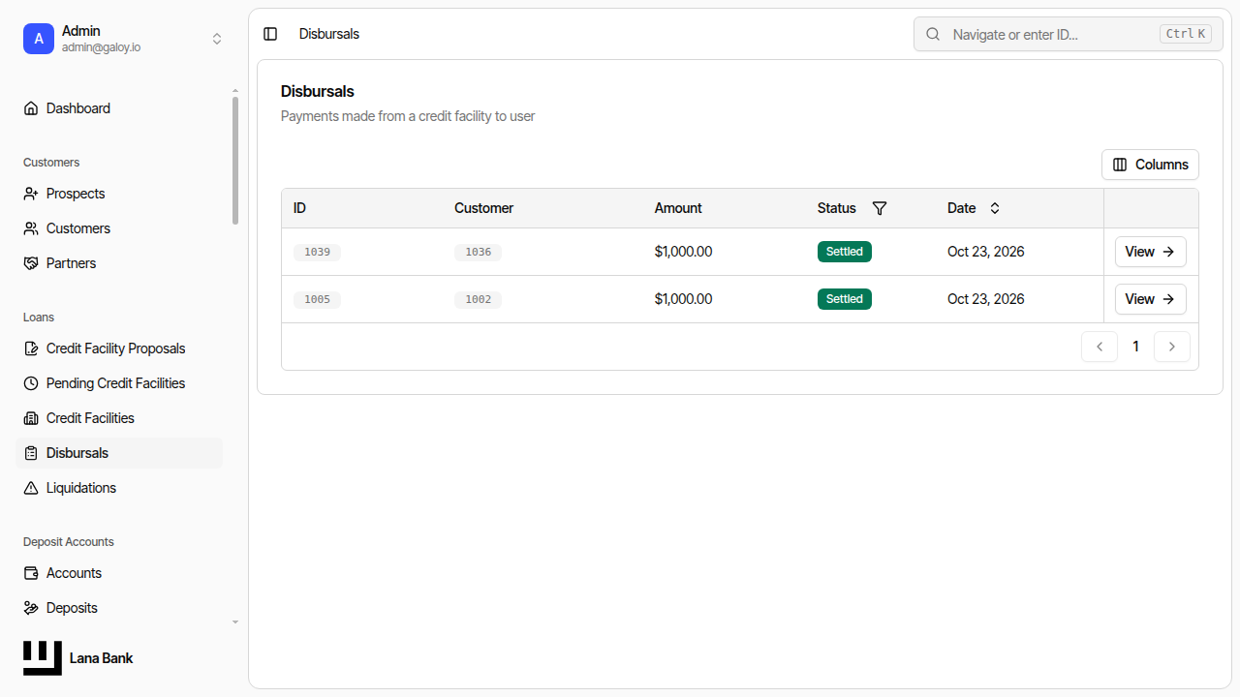Open the Liquidations menu item
Image resolution: width=1240 pixels, height=697 pixels.
(119, 488)
